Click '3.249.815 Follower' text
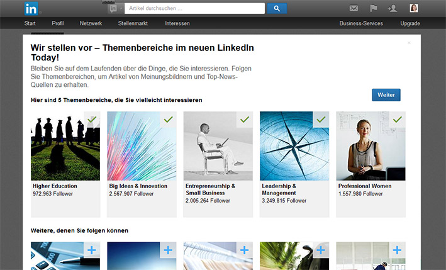The height and width of the screenshot is (270, 446). 284,201
